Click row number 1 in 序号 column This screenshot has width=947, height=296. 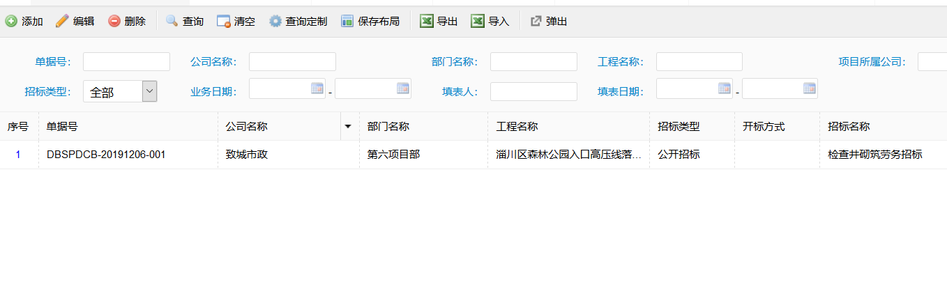click(x=18, y=155)
